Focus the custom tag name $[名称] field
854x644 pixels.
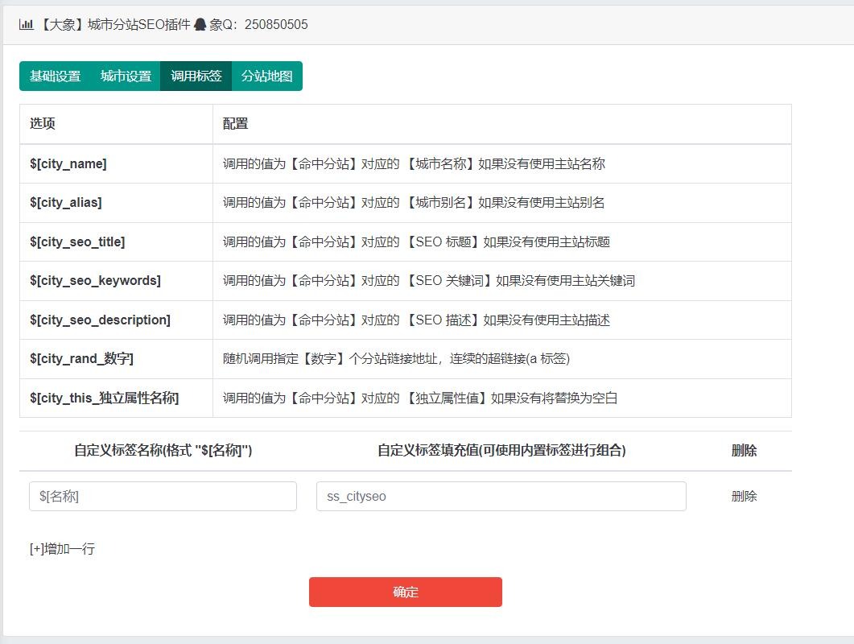click(163, 497)
